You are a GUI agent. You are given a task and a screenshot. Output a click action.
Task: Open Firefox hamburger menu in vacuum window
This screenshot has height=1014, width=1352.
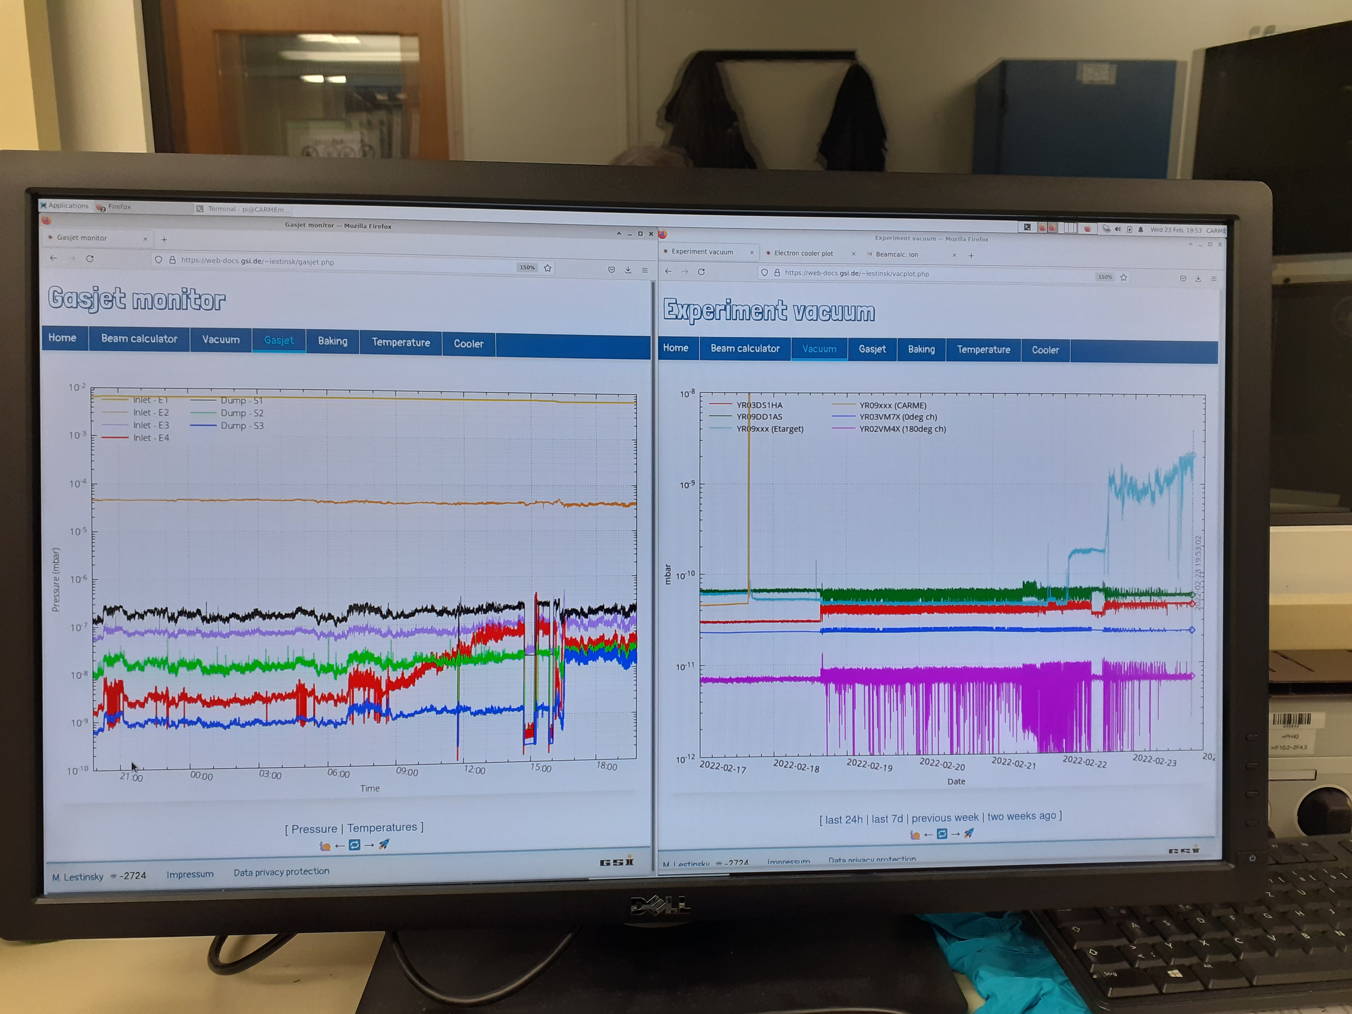1213,279
